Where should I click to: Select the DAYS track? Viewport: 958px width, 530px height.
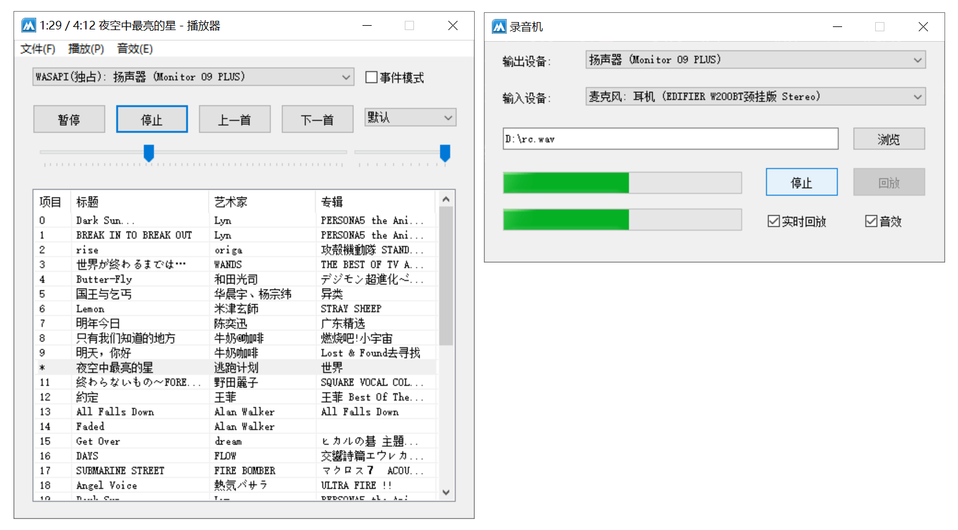(87, 456)
